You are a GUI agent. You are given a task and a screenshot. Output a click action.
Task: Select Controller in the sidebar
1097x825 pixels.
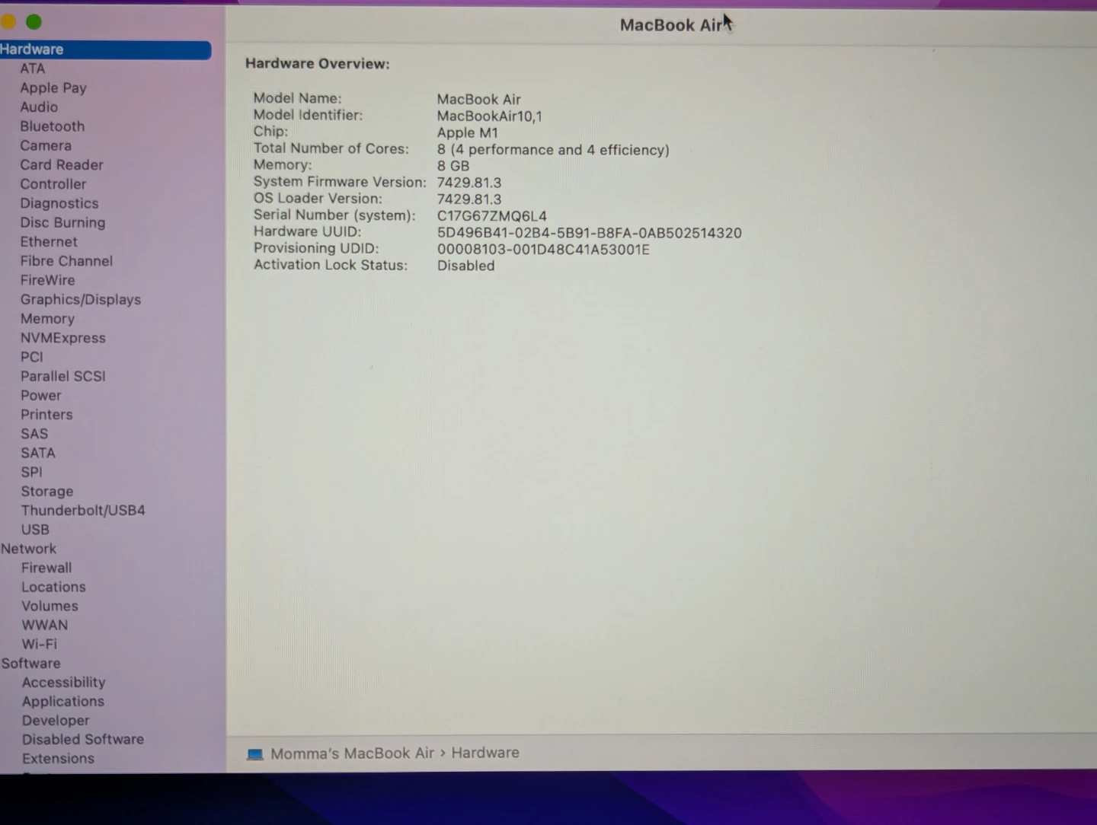53,184
